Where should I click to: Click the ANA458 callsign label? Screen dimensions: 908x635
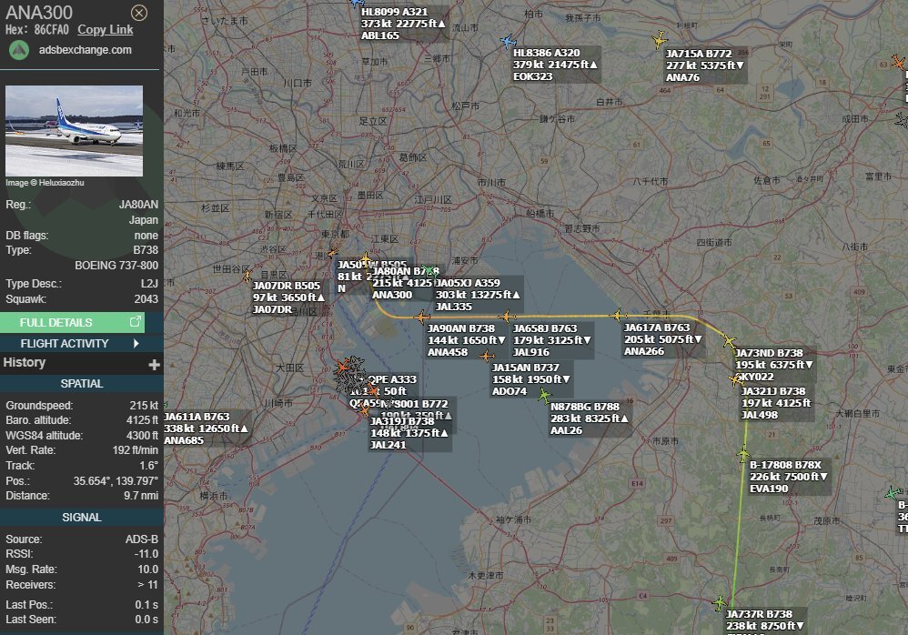pos(448,352)
